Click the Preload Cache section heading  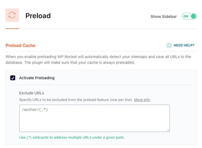pos(21,46)
